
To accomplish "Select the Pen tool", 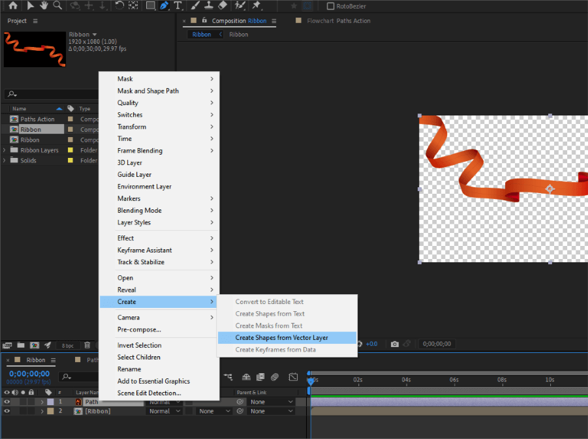I will click(164, 5).
